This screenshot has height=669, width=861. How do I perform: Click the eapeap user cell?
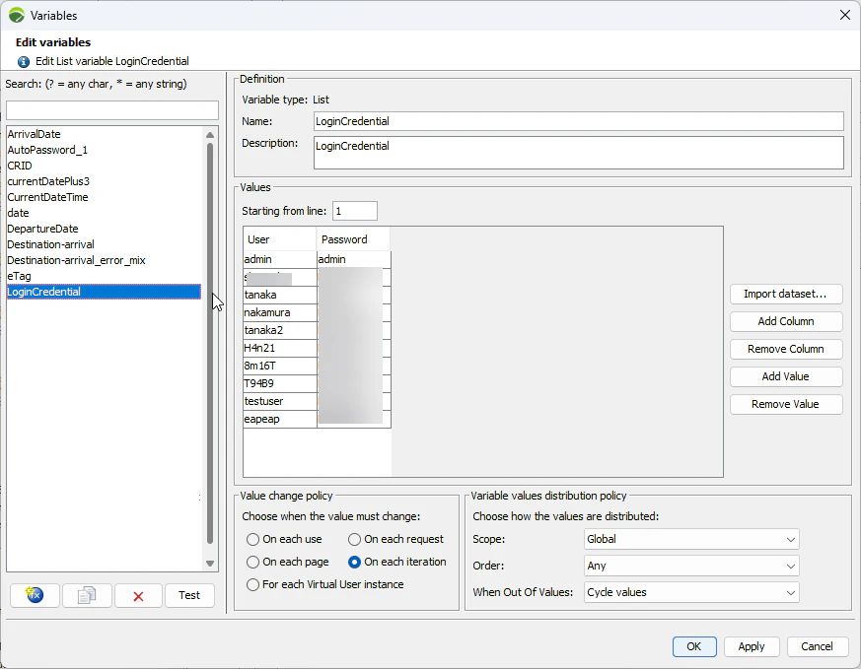tap(280, 419)
